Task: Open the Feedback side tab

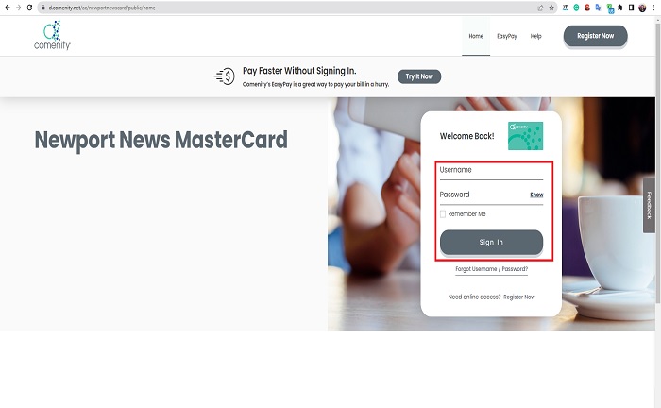Action: (x=650, y=205)
